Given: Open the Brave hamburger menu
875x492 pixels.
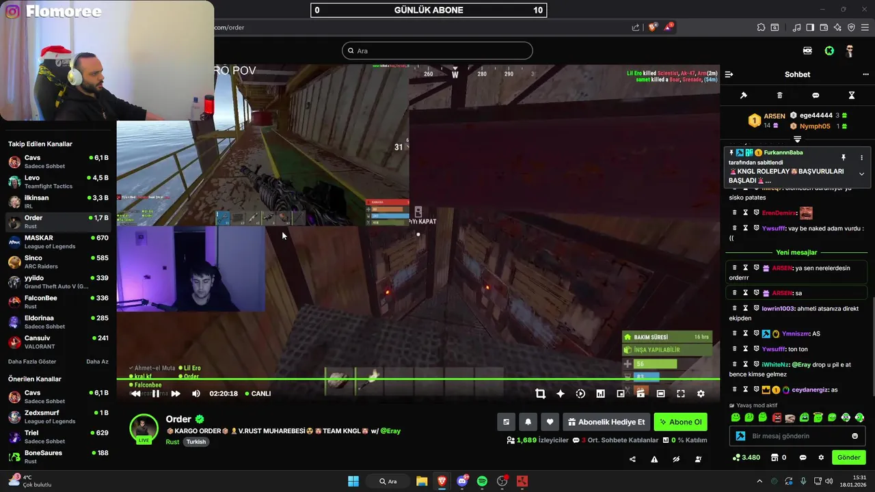Looking at the screenshot, I should (x=865, y=27).
